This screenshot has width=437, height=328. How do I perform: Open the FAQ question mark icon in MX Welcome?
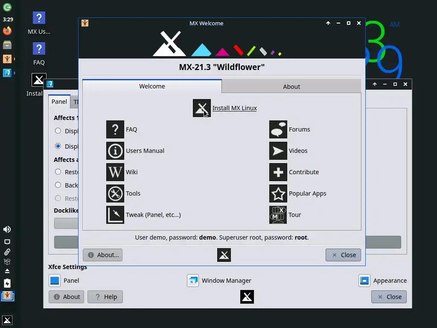tap(115, 129)
